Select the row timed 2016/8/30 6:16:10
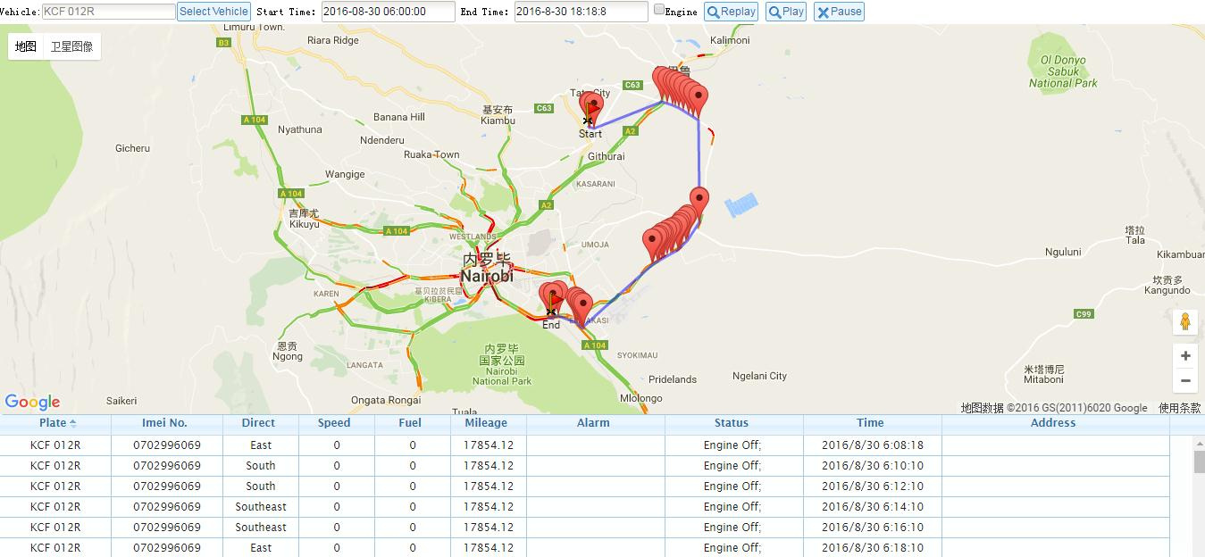The image size is (1205, 557). tap(585, 528)
